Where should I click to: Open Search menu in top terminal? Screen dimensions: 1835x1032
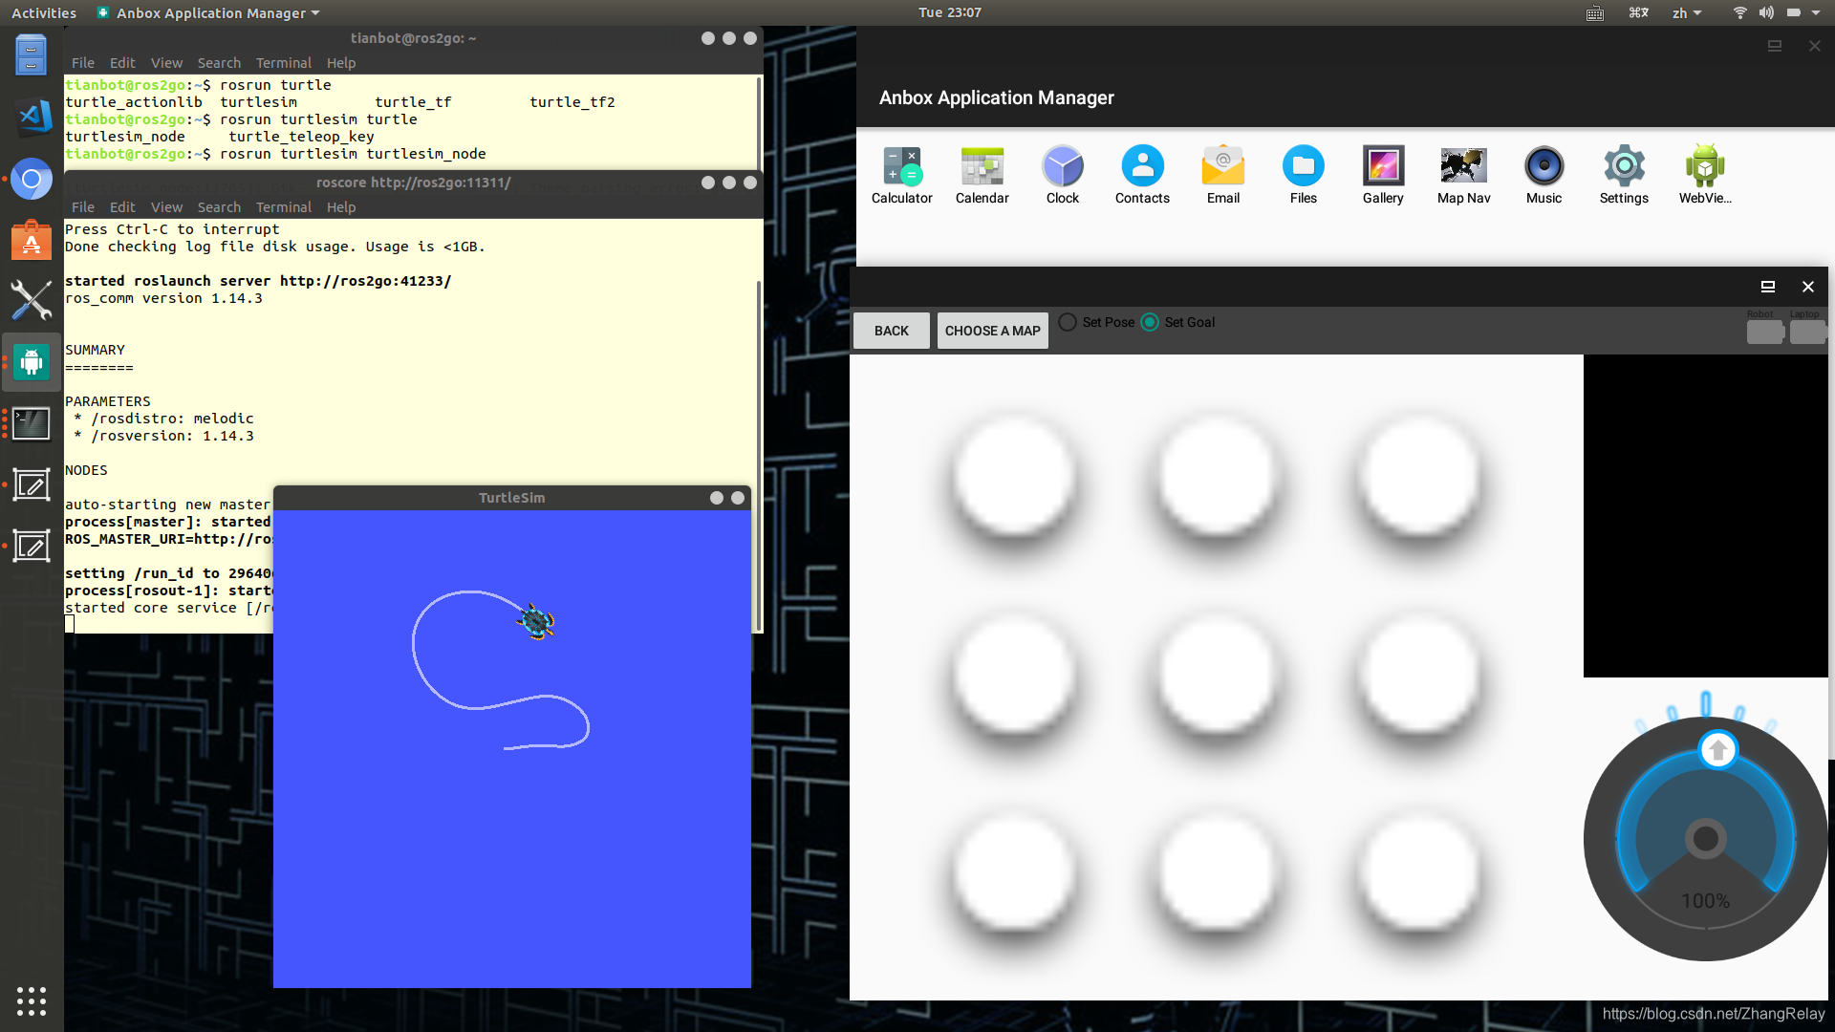pyautogui.click(x=219, y=63)
